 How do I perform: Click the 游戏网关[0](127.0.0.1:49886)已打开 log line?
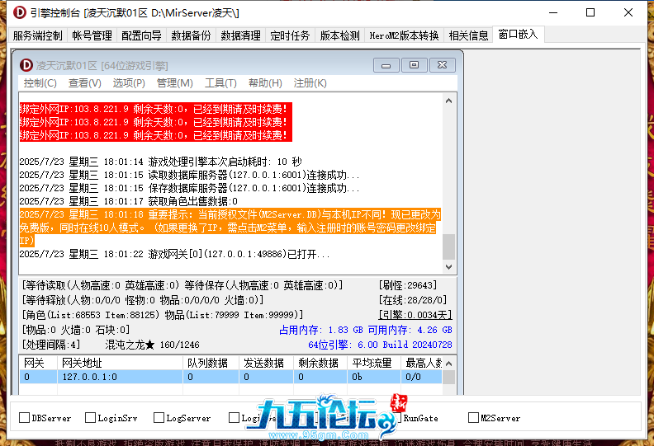(175, 254)
